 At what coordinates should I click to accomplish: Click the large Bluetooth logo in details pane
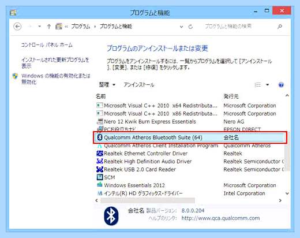click(111, 216)
